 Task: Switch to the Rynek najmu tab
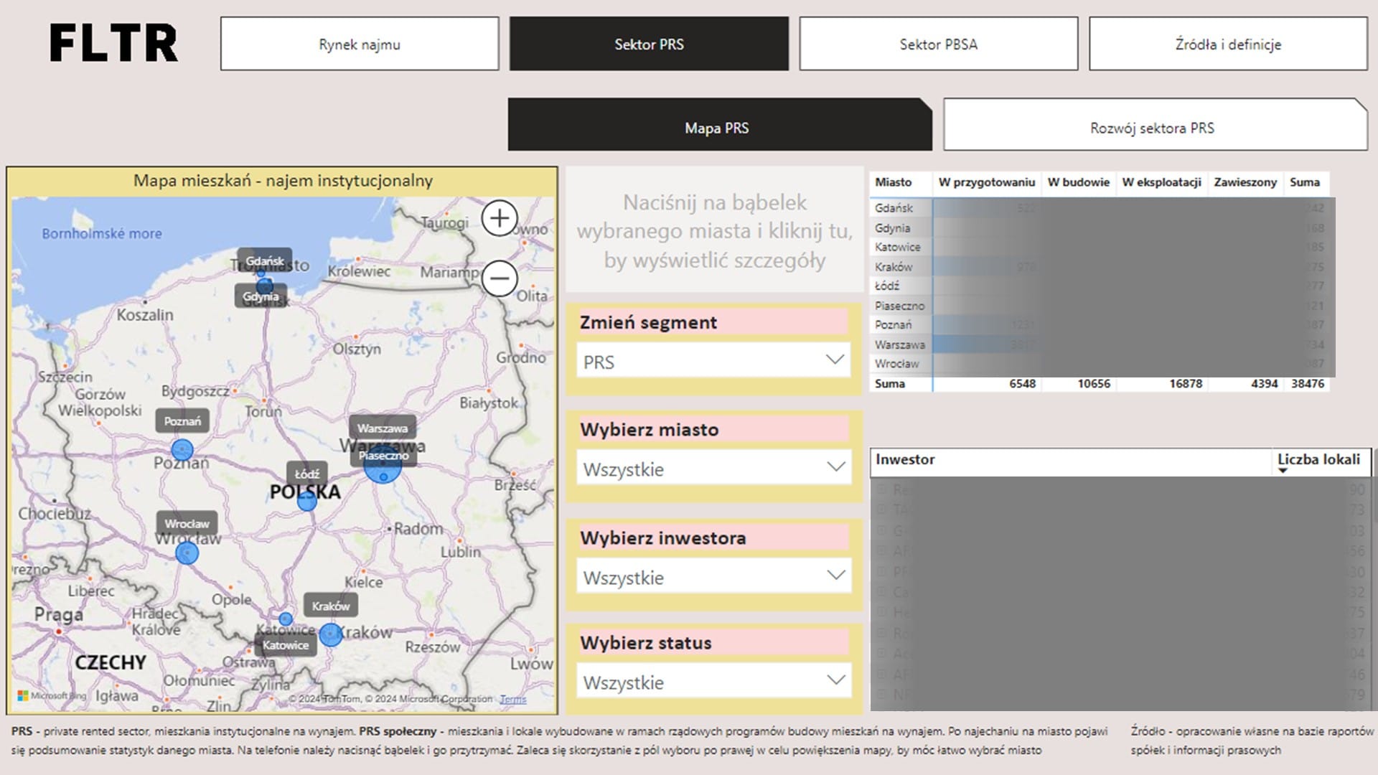pyautogui.click(x=360, y=44)
